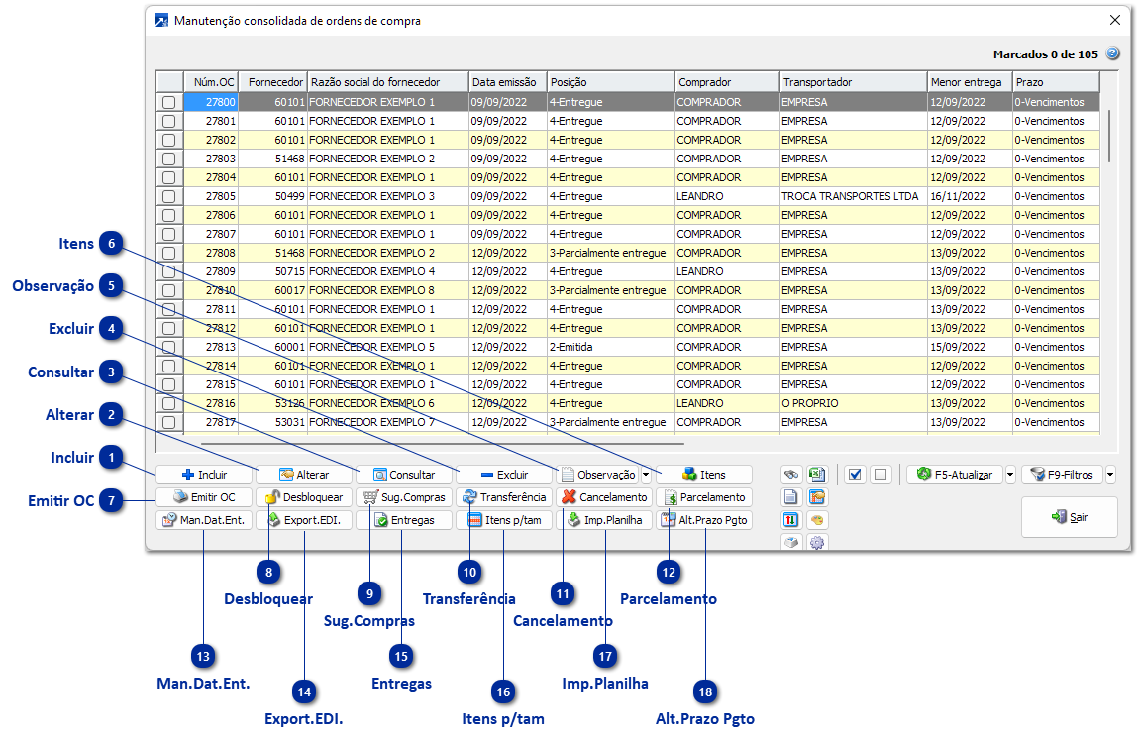Viewport: 1140px width, 745px height.
Task: Sort by the Fornecedor column header
Action: pyautogui.click(x=275, y=82)
